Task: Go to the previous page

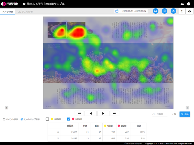Action: (x=91, y=113)
